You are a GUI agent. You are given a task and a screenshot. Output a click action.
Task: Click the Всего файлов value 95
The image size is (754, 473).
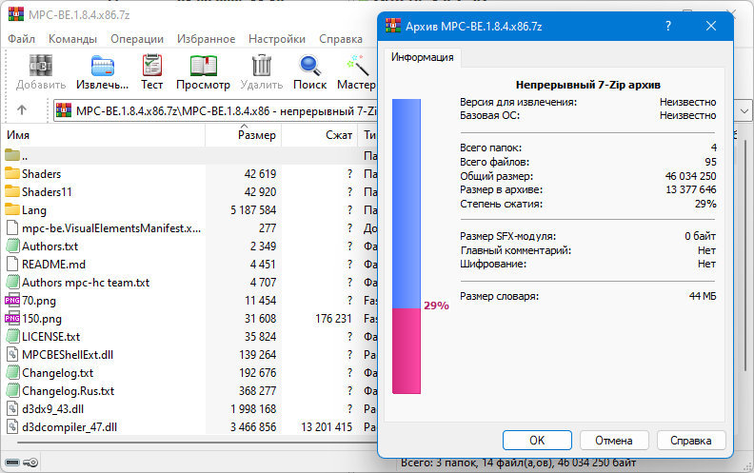click(x=711, y=162)
